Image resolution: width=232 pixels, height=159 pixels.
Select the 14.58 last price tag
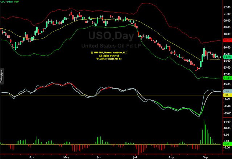[x=227, y=57]
